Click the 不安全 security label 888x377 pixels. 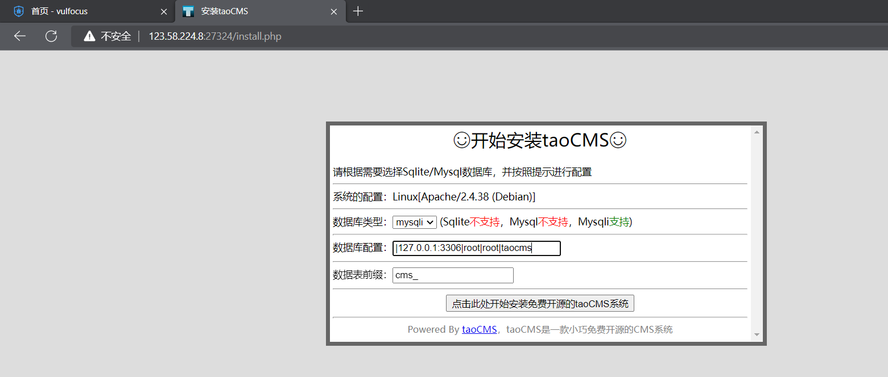(x=116, y=36)
